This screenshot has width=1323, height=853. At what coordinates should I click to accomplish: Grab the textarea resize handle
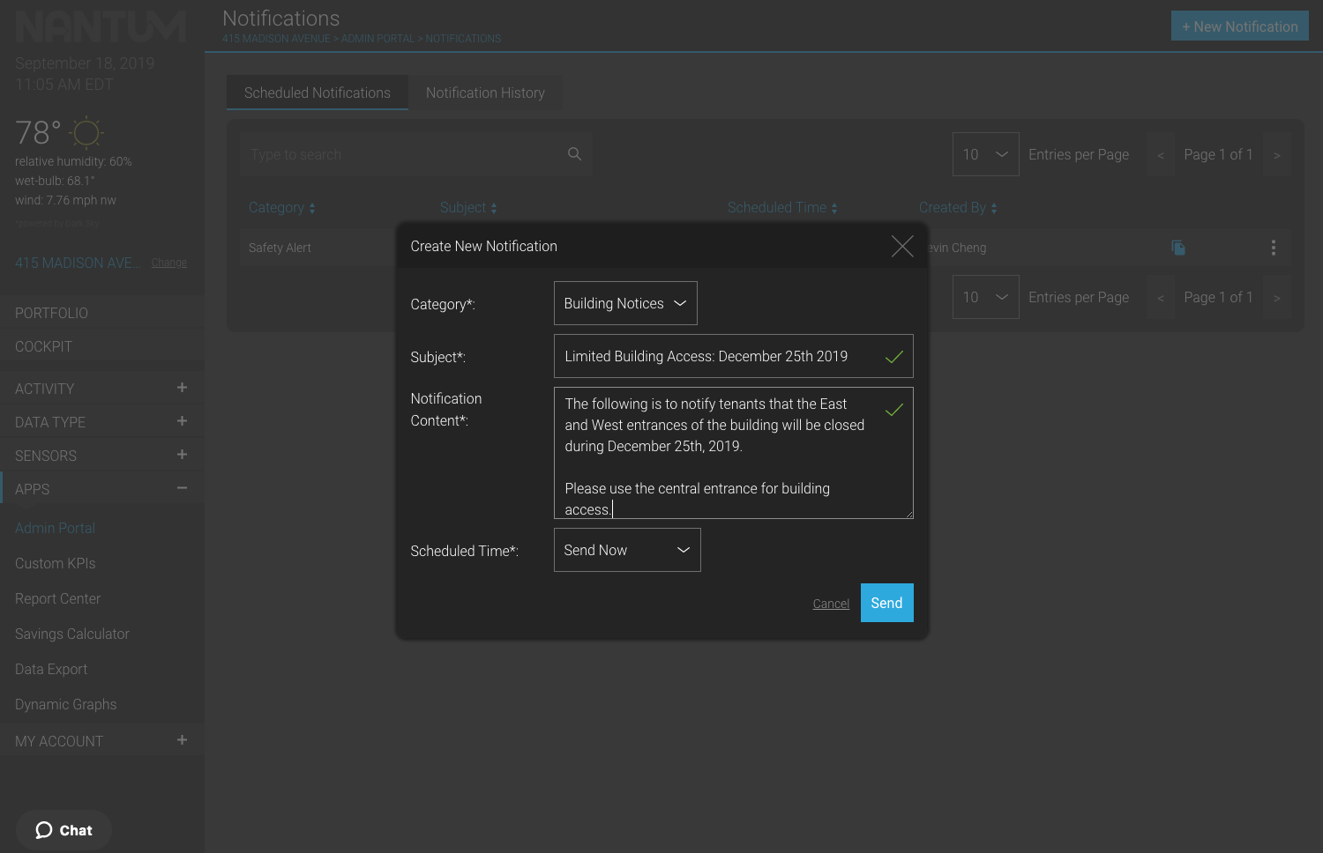click(x=908, y=514)
